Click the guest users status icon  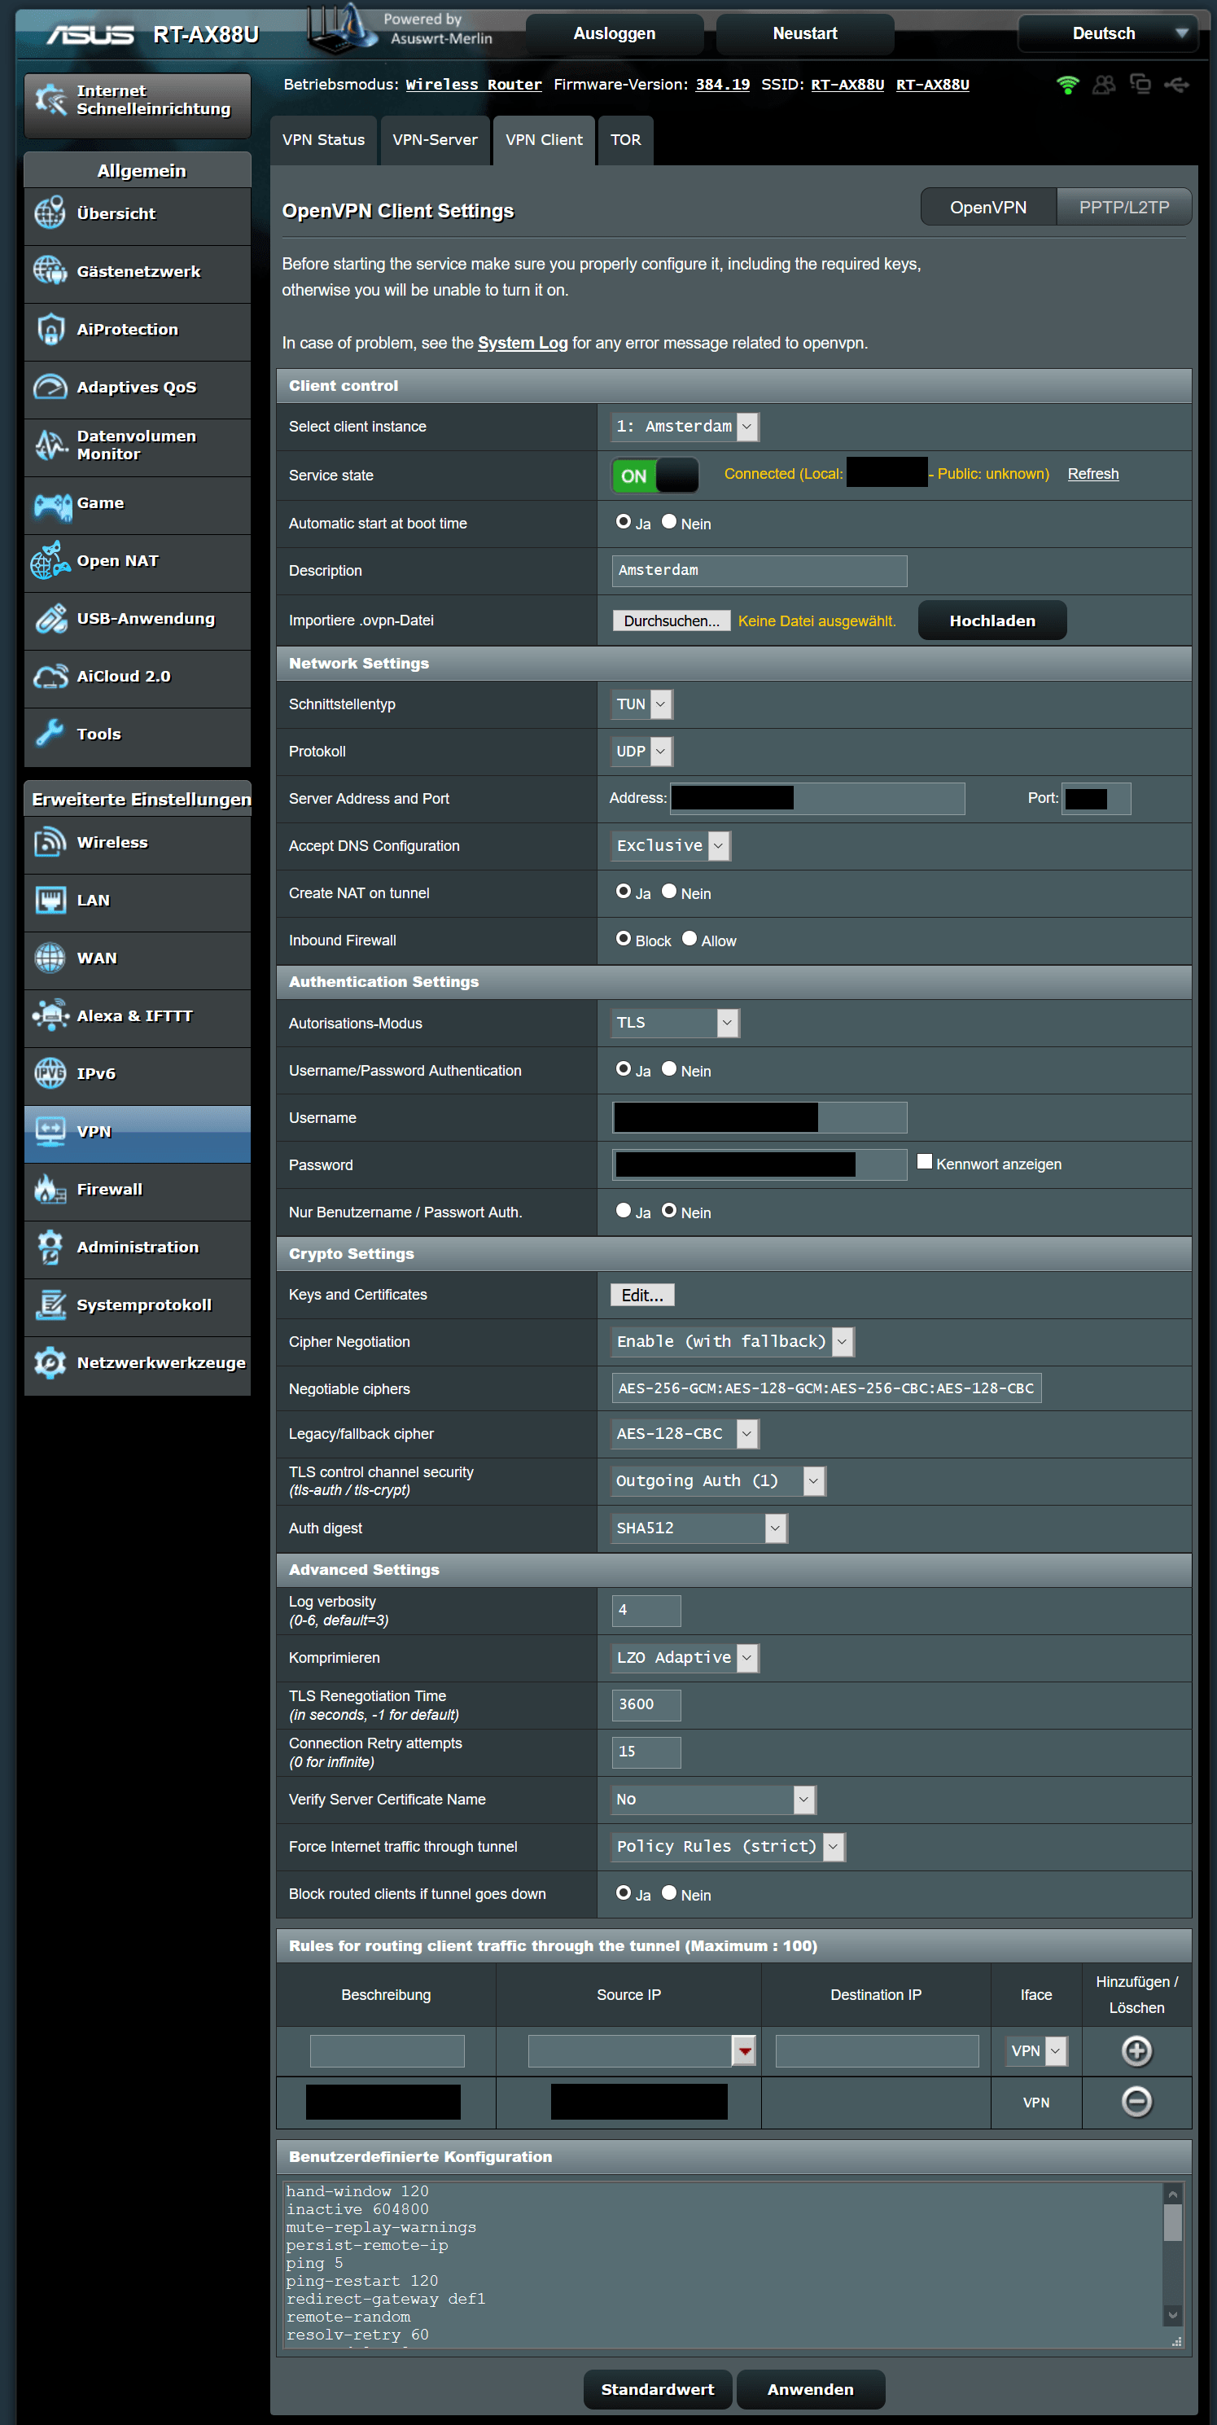click(1104, 85)
